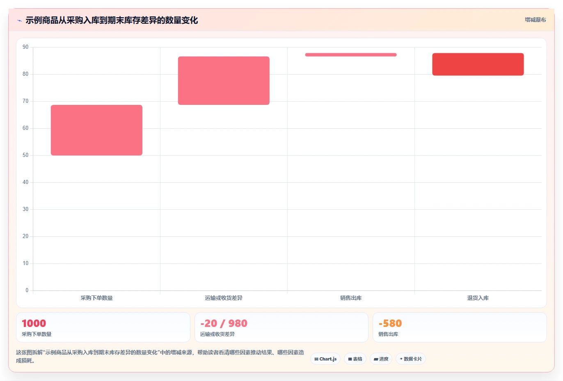Click the 数据卡片 tag pill

[411, 359]
